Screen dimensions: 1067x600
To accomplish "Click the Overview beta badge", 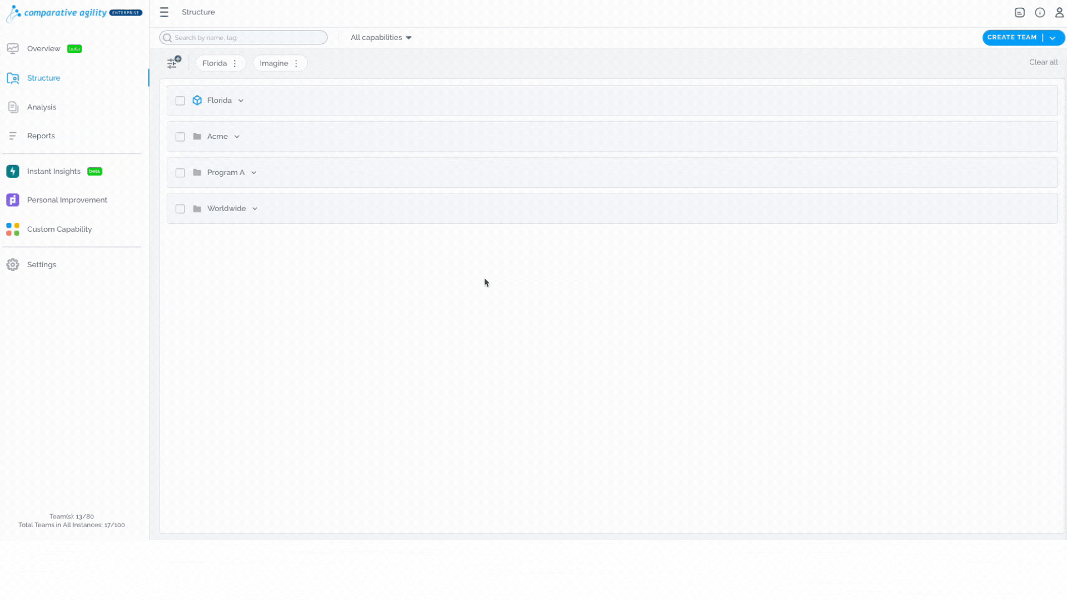I will tap(74, 49).
